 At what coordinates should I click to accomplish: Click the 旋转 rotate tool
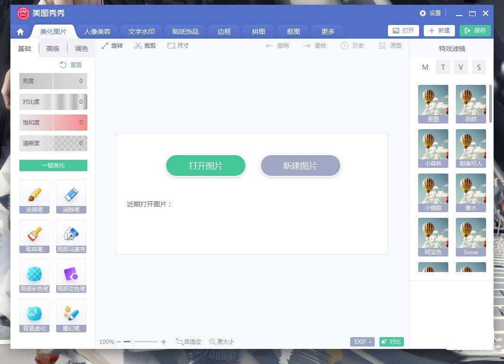(x=112, y=46)
